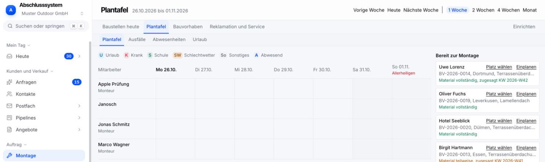Viewport: 545px width, 162px height.
Task: Open the Baustellen heute tab
Action: click(x=120, y=27)
